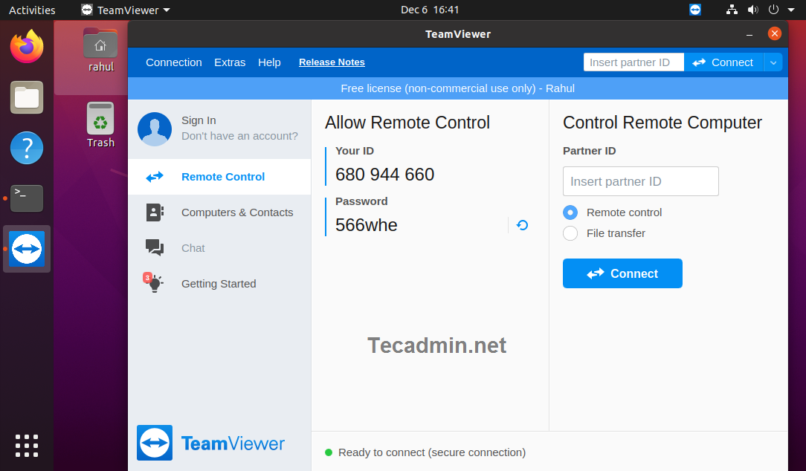This screenshot has width=806, height=471.
Task: Open Firefox from the Ubuntu dock
Action: point(27,46)
